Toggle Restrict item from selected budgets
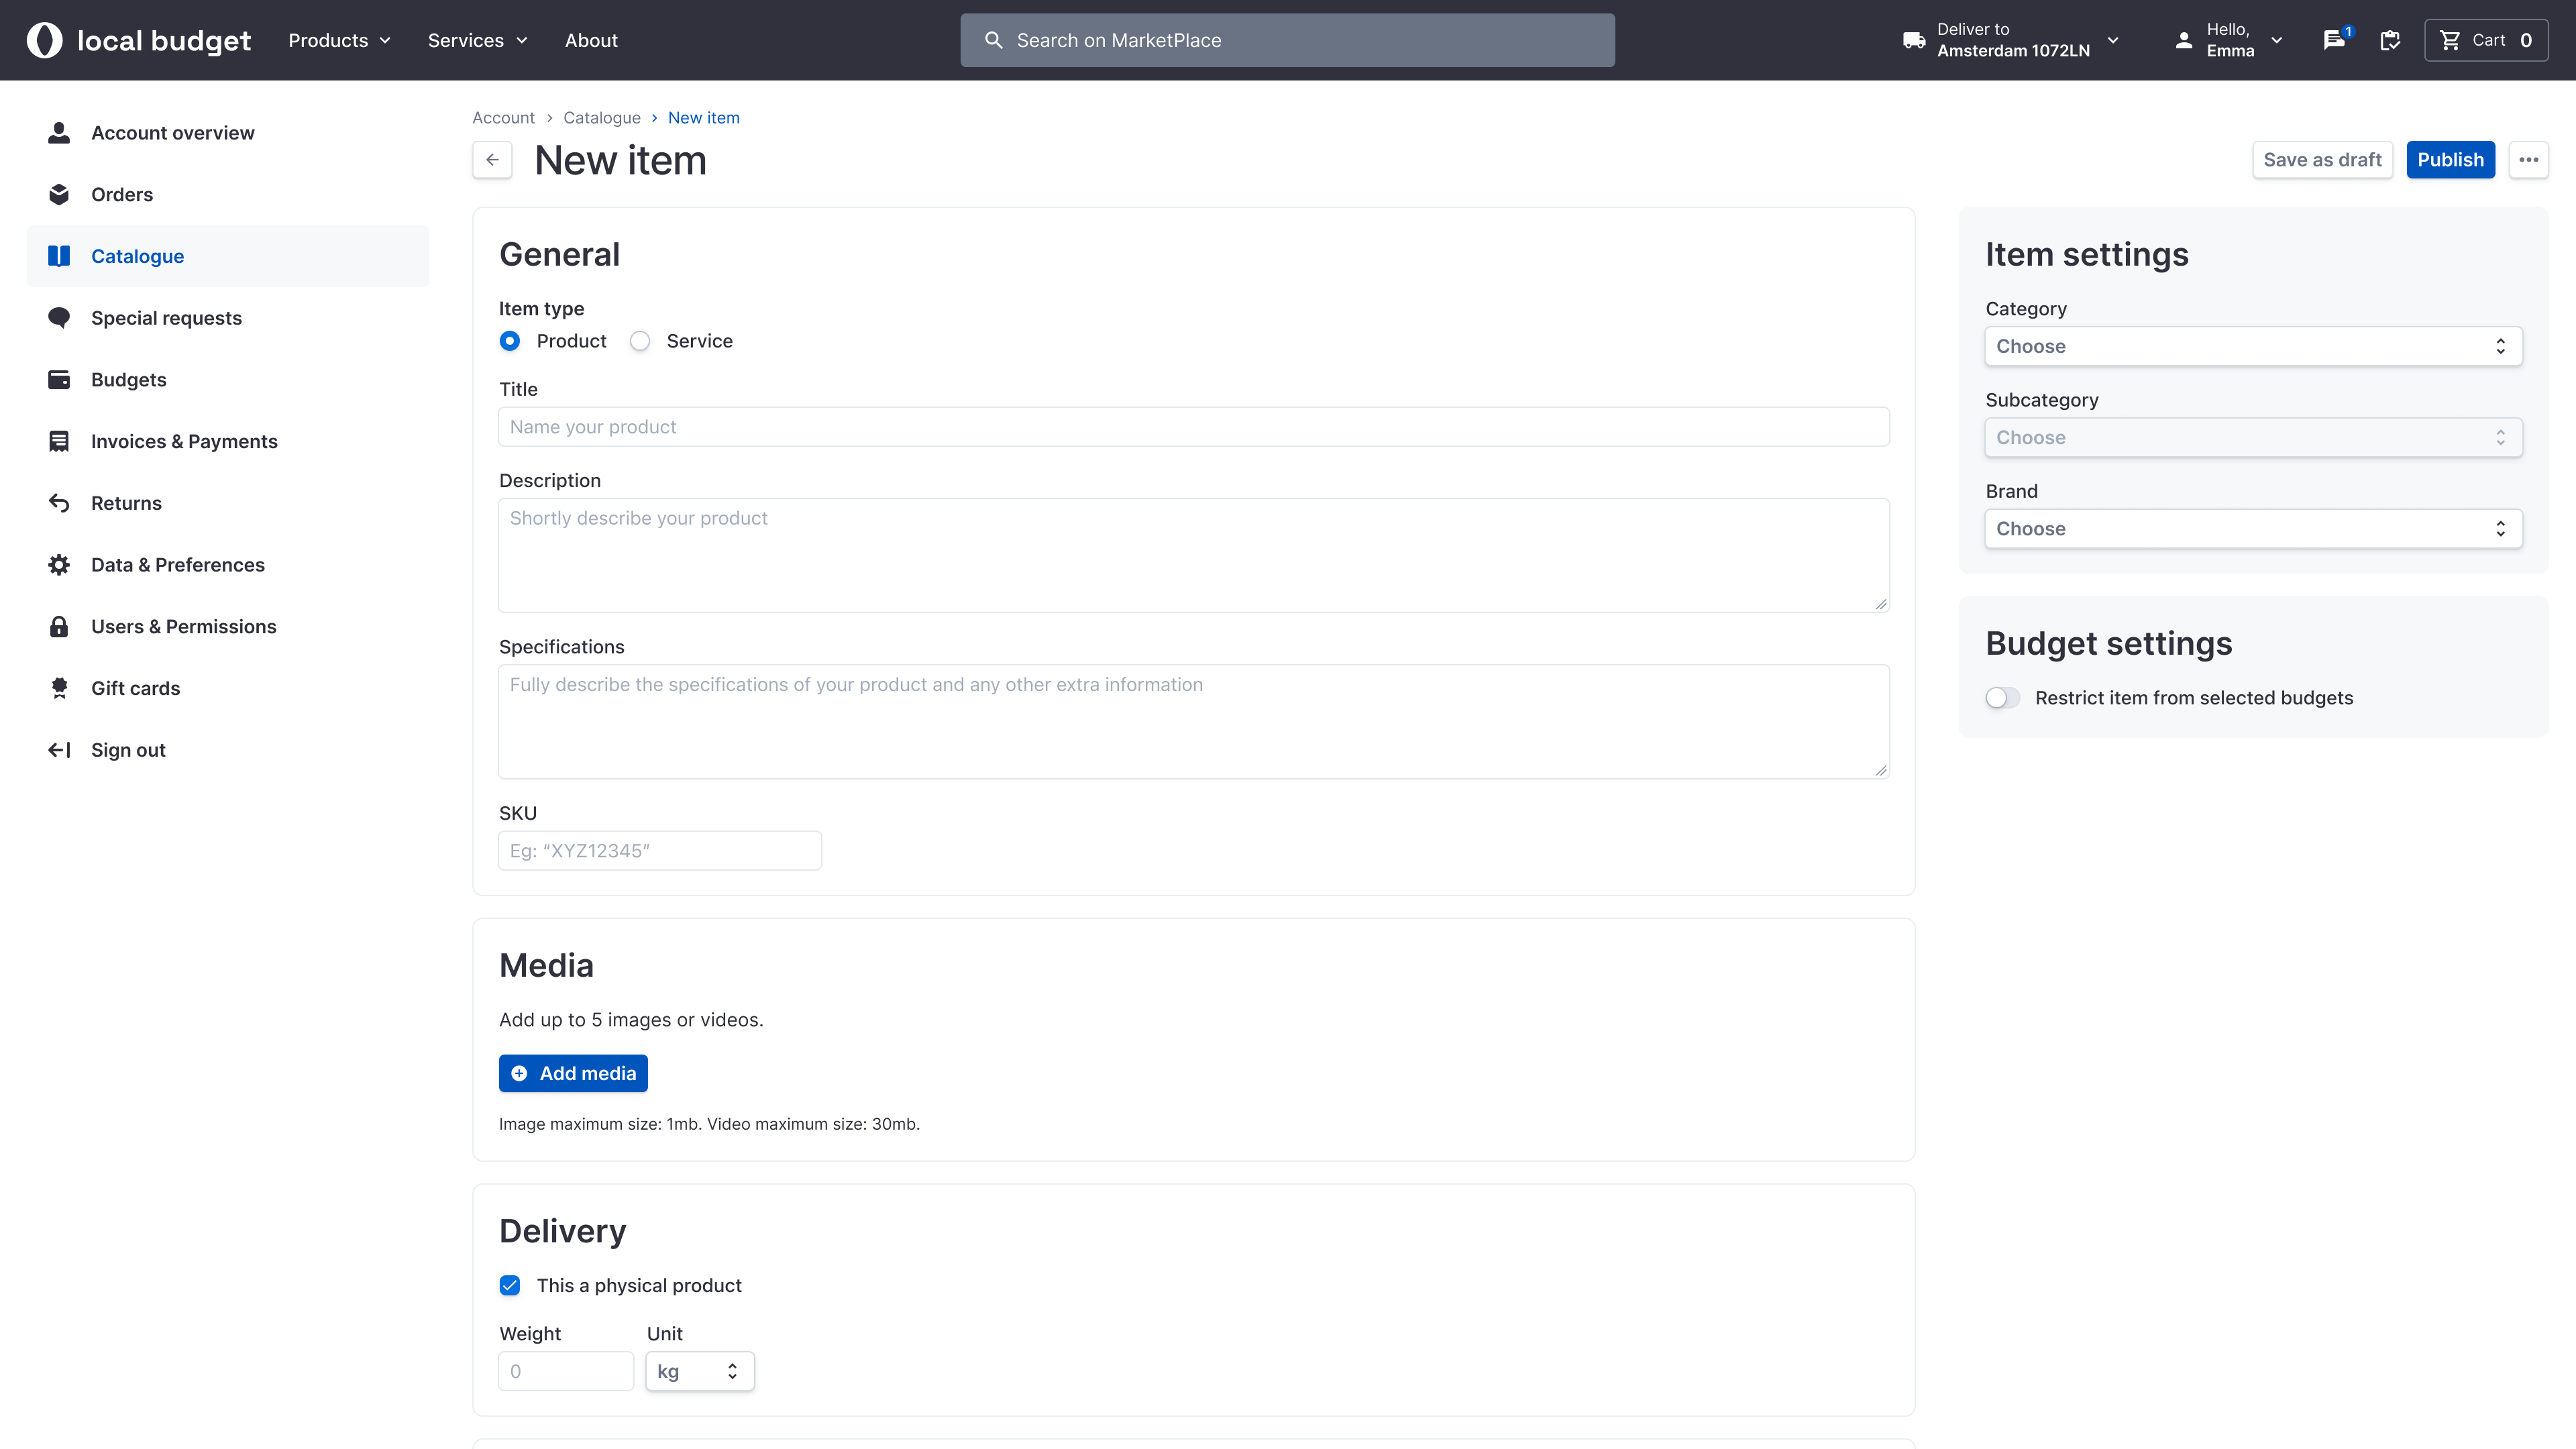The width and height of the screenshot is (2576, 1449). point(2002,698)
